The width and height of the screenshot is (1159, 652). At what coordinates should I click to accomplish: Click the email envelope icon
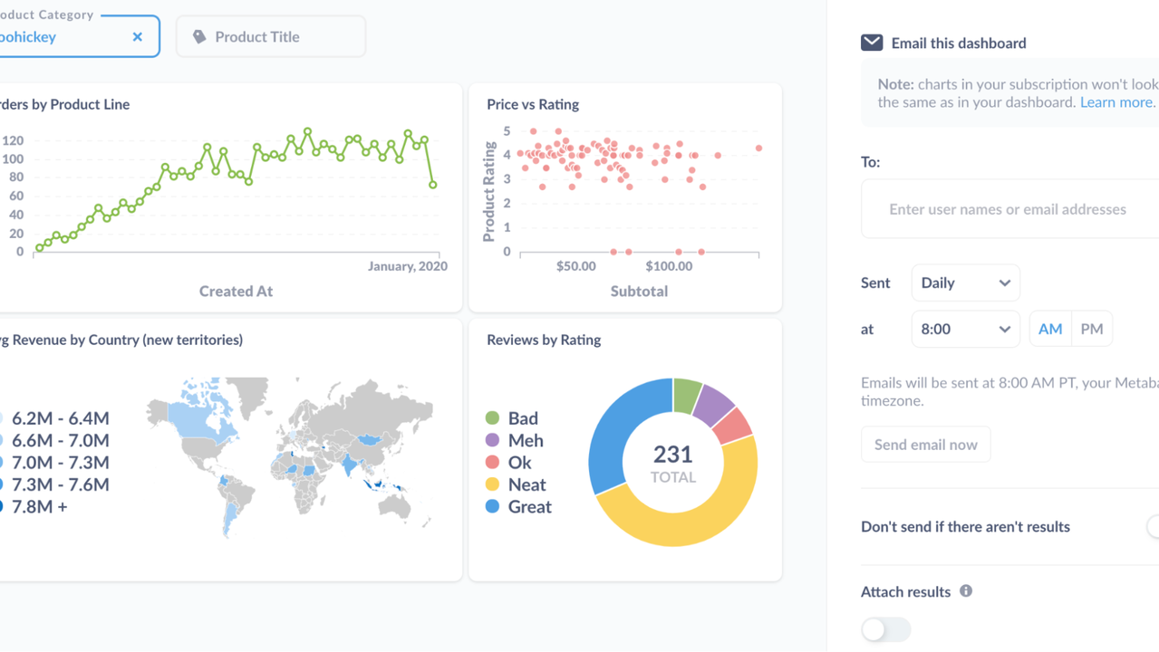[x=871, y=42]
